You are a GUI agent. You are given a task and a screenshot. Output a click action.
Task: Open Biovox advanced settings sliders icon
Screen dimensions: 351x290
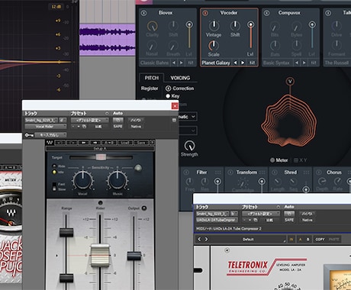pos(191,63)
